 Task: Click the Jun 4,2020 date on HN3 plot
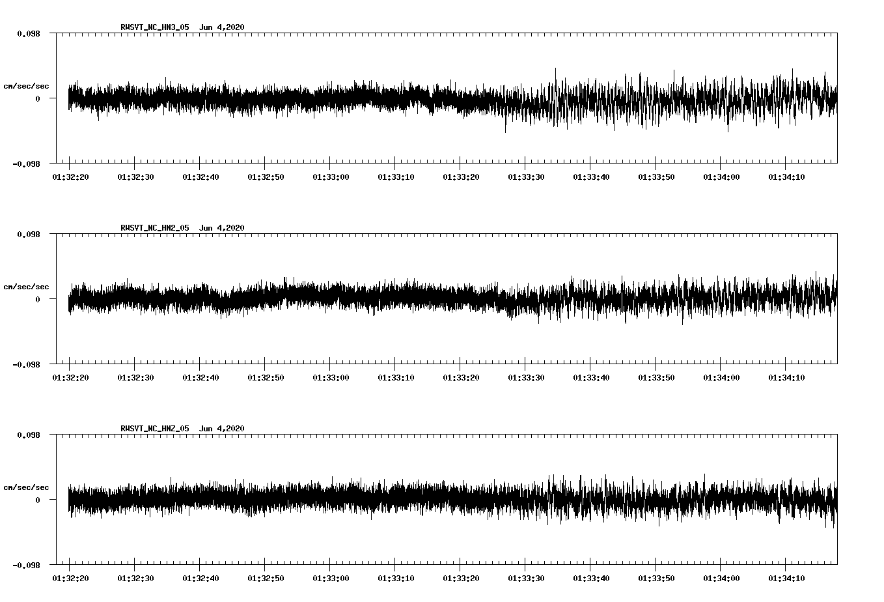click(x=222, y=27)
